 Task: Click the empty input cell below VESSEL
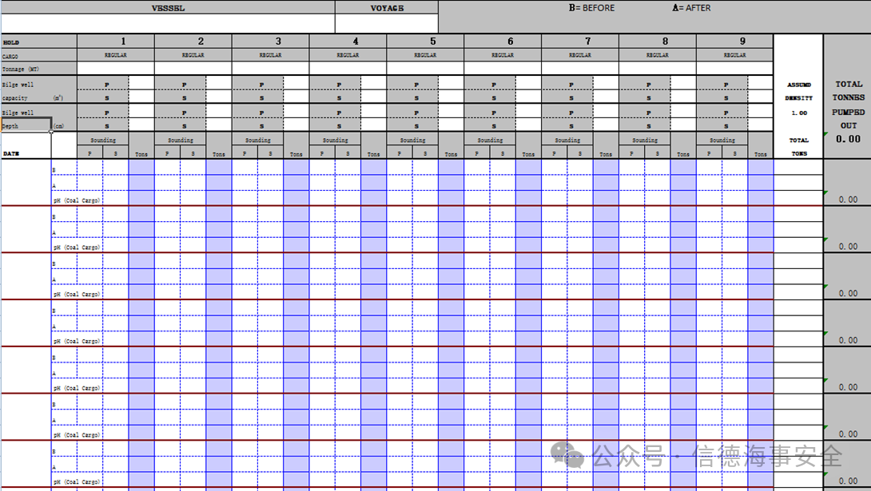pyautogui.click(x=166, y=23)
